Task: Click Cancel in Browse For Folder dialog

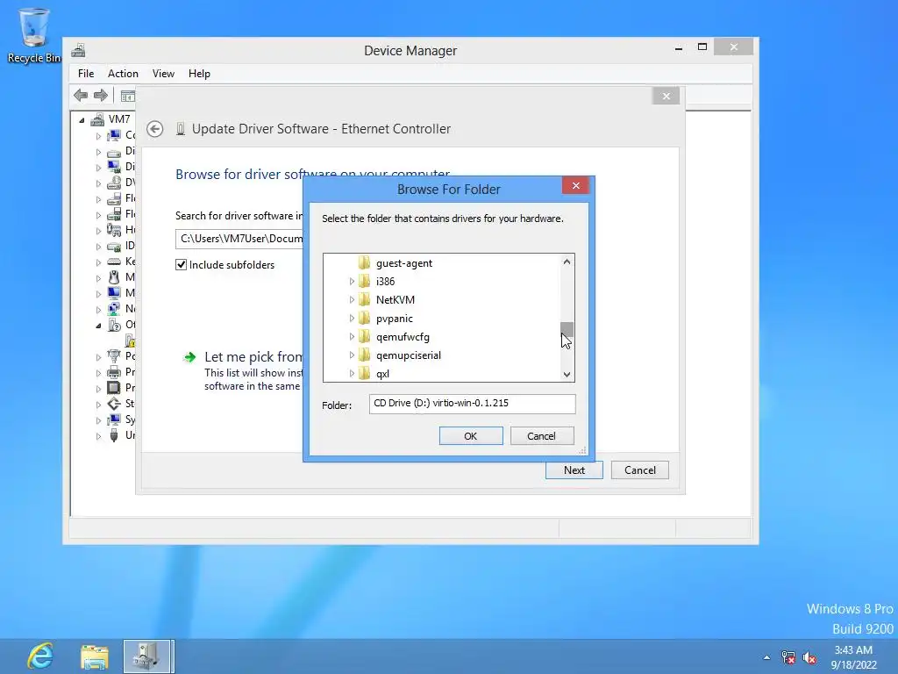Action: pyautogui.click(x=542, y=436)
